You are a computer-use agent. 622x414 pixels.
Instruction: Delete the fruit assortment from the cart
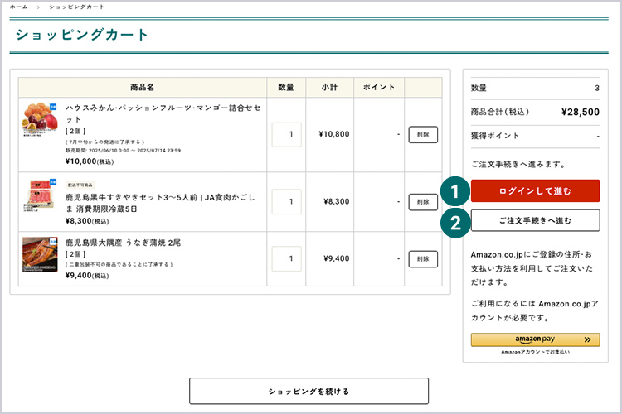(423, 134)
